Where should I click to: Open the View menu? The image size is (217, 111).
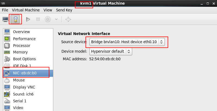tap(48, 10)
